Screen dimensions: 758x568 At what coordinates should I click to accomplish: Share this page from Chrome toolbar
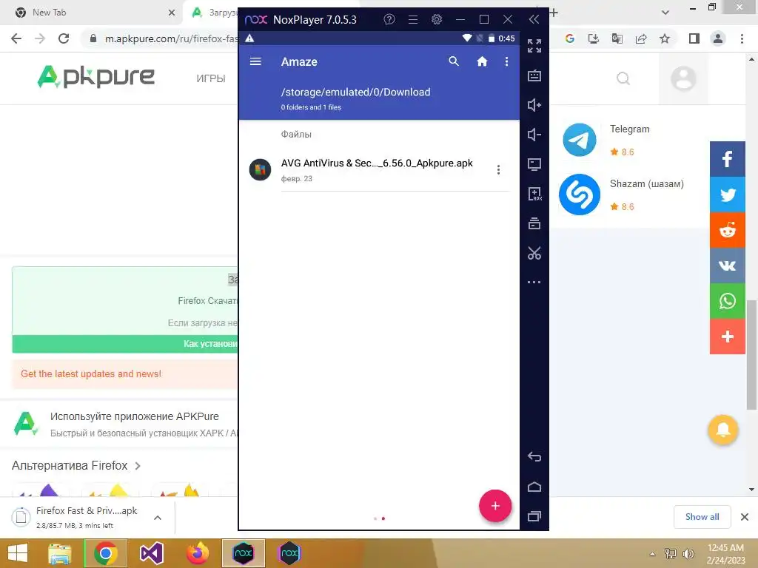(641, 38)
